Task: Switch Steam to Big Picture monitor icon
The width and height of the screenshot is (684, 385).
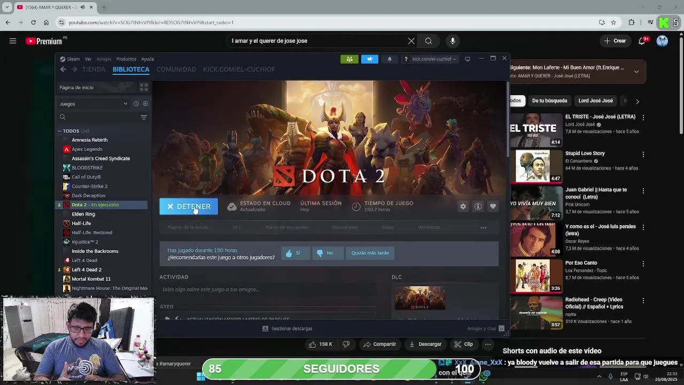Action: [468, 59]
